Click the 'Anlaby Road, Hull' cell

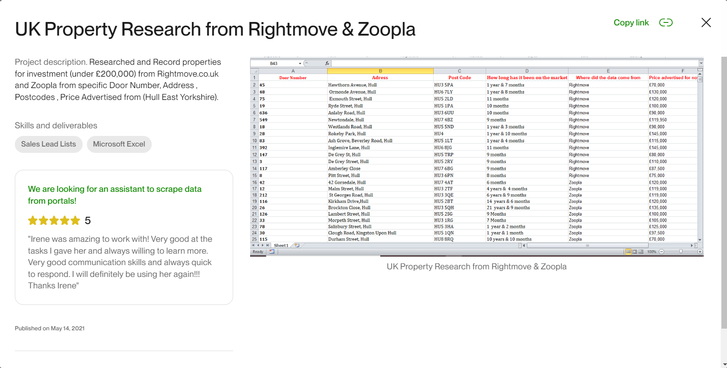tap(380, 113)
